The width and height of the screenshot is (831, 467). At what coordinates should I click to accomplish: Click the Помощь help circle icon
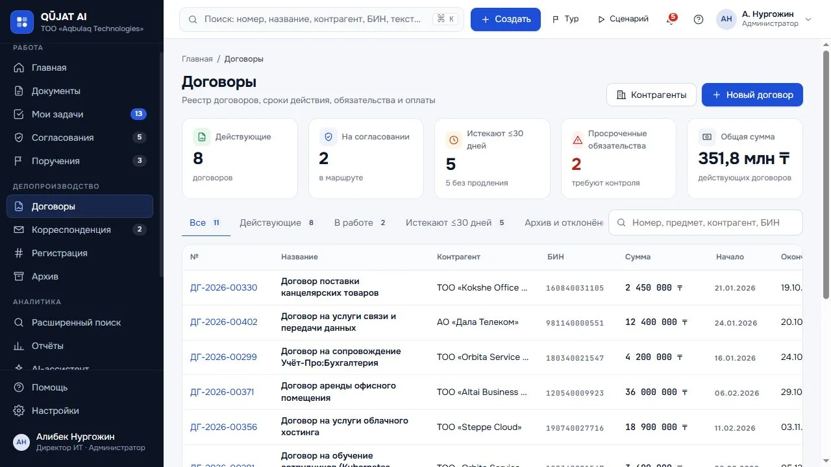pyautogui.click(x=19, y=387)
